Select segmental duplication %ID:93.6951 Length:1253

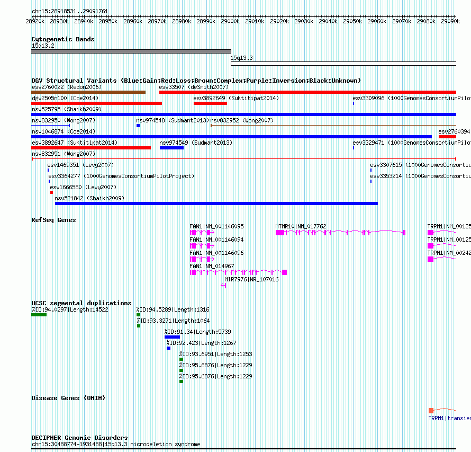pyautogui.click(x=181, y=359)
